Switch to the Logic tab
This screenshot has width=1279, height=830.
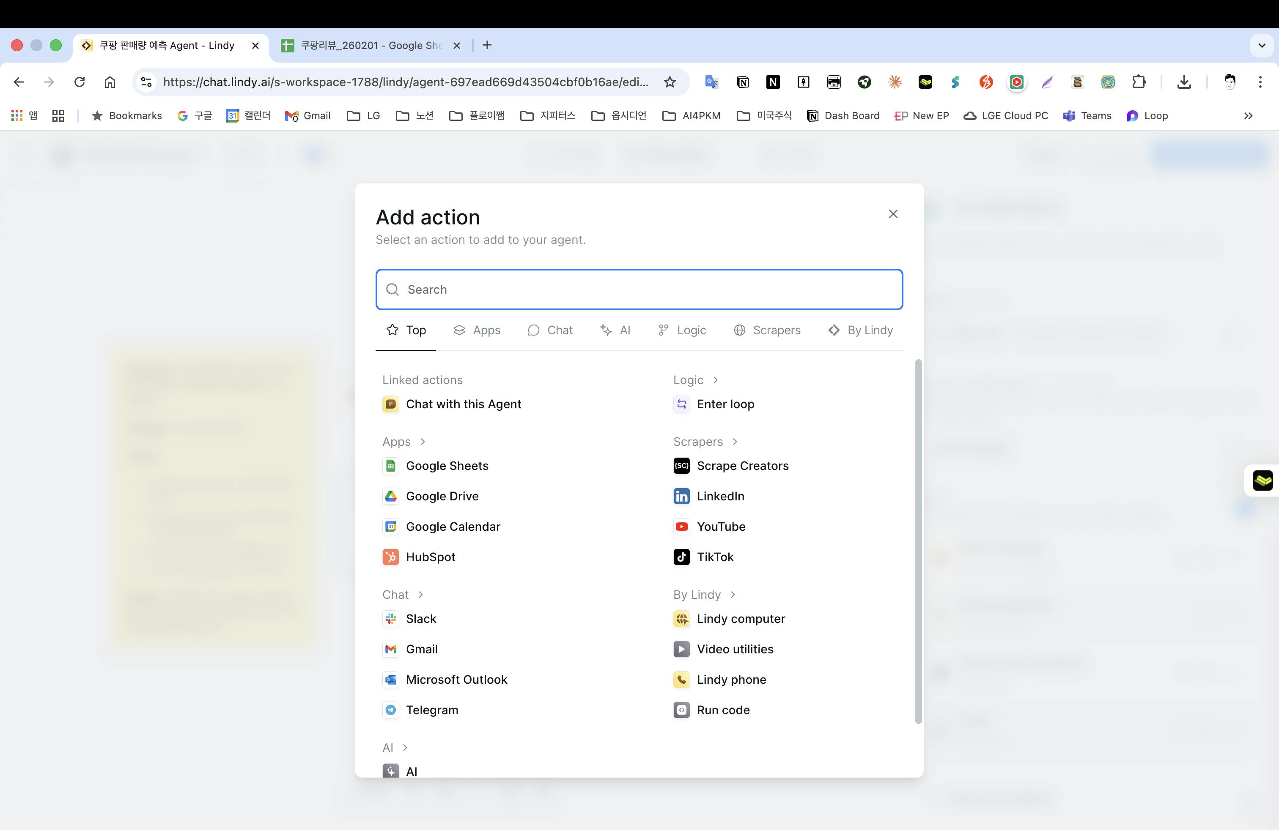pos(682,330)
